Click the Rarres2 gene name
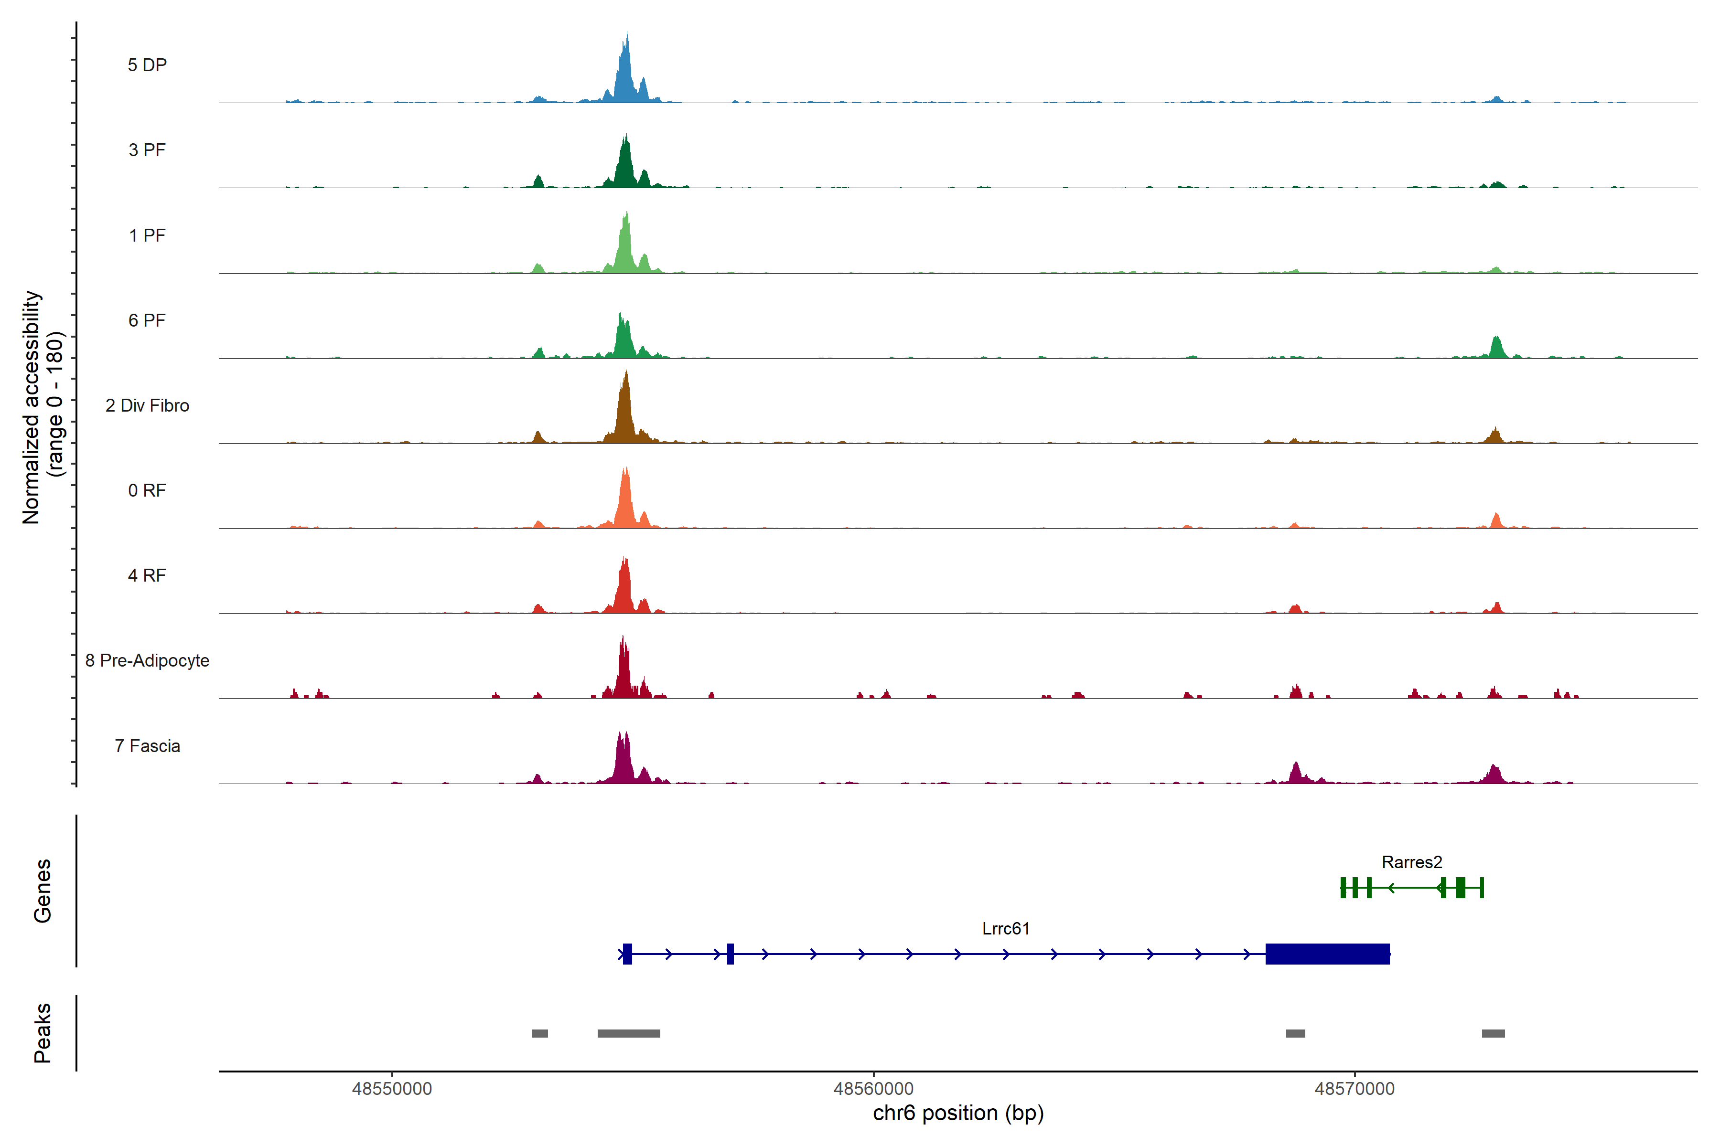This screenshot has width=1720, height=1146. (x=1411, y=862)
